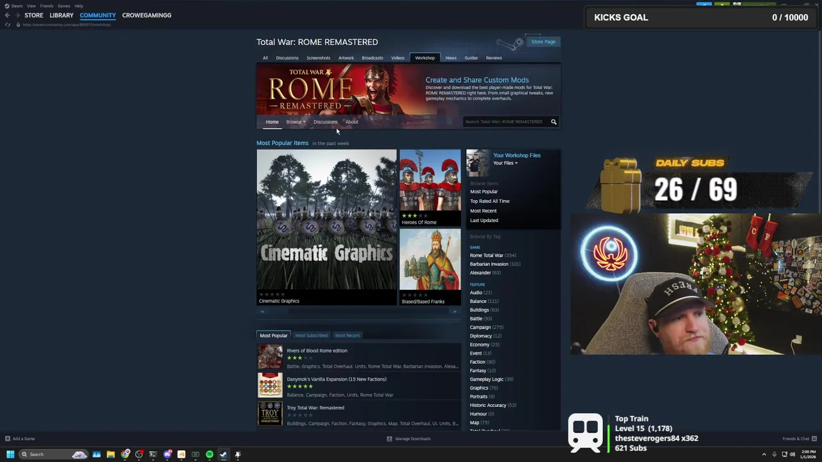Click the previous arrow of popular items carousel
This screenshot has height=462, width=822.
pos(261,312)
